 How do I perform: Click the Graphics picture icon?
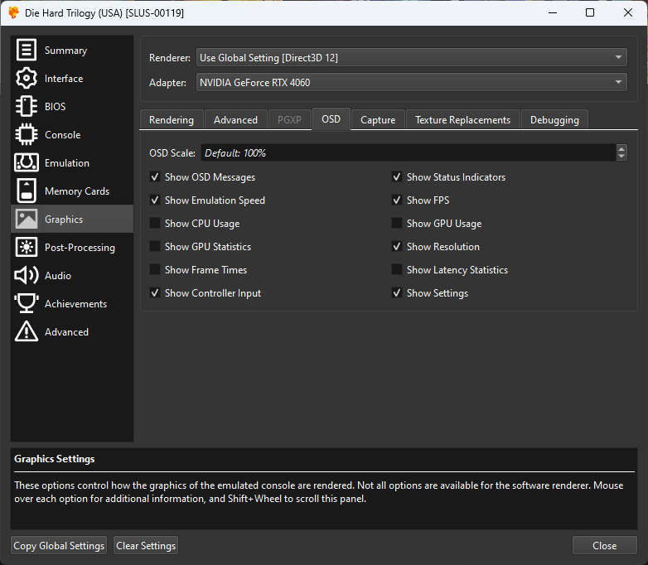27,219
